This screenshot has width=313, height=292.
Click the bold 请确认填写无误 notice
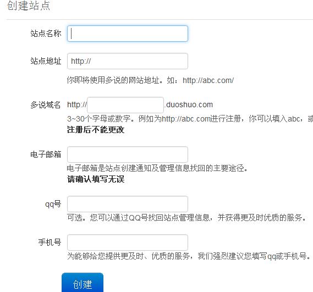click(96, 179)
